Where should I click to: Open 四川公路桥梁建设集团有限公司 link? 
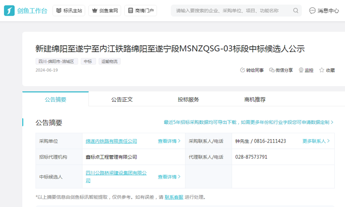coord(116,177)
